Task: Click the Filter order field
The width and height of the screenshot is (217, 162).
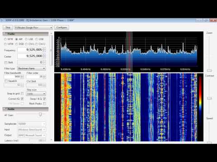Action: click(36, 76)
